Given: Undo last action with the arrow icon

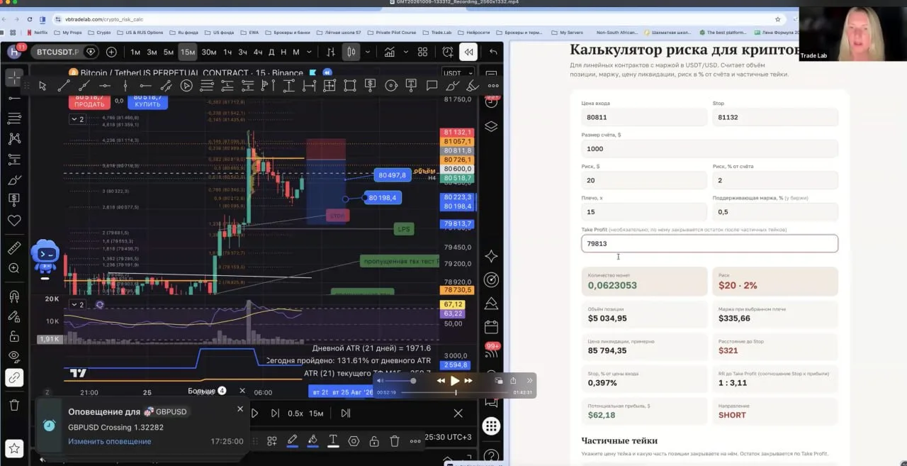Looking at the screenshot, I should [x=493, y=52].
